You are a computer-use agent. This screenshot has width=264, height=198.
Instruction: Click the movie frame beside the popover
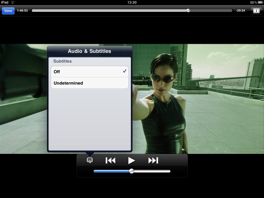point(198,99)
